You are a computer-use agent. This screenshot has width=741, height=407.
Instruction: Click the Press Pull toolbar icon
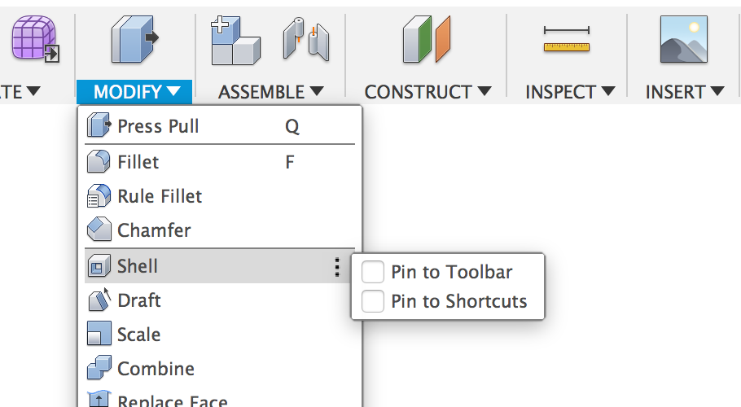point(134,42)
